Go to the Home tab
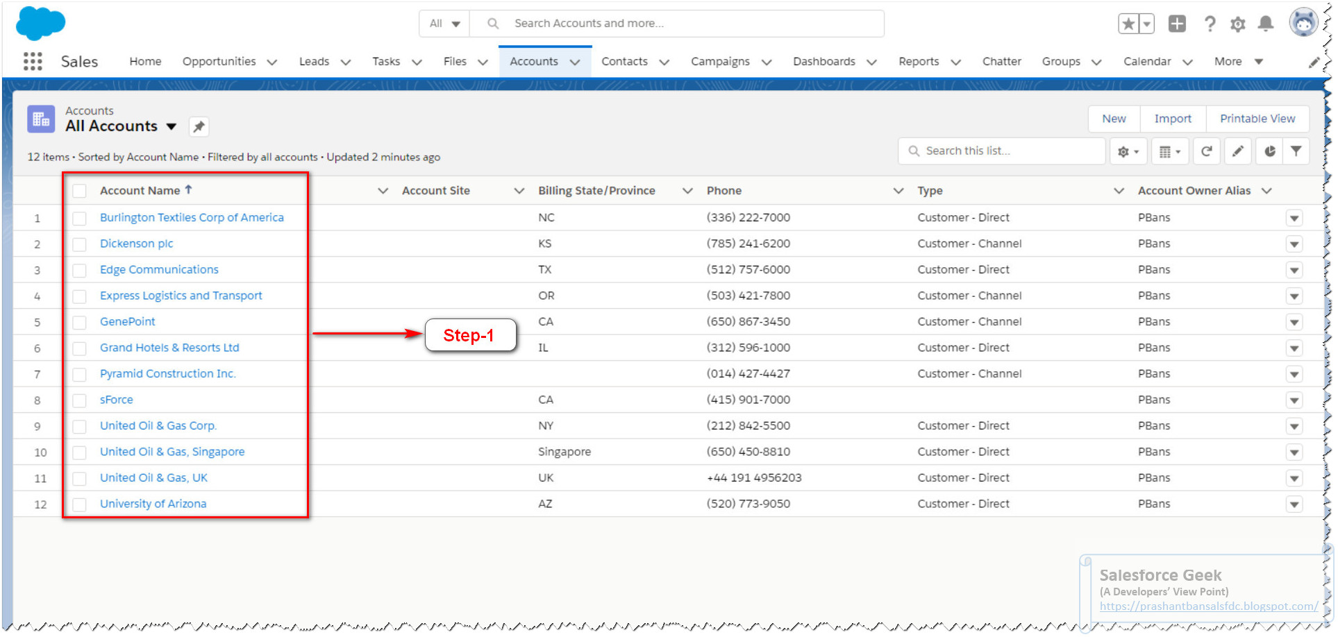This screenshot has width=1338, height=637. [145, 61]
